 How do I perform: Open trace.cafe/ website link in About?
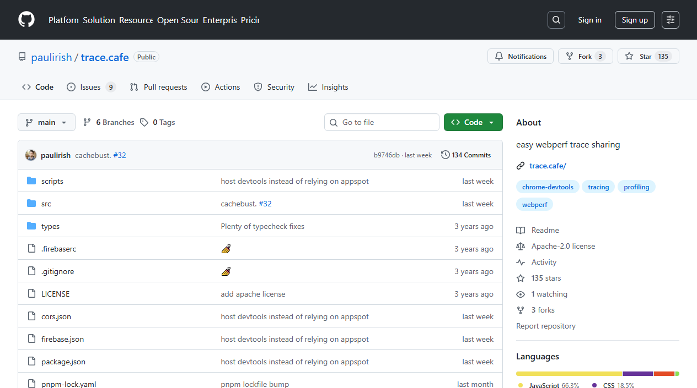(x=548, y=166)
